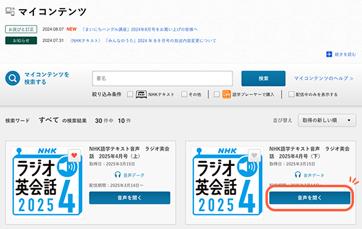This screenshot has width=362, height=229.
Task: Click 配信期間:2025年3月14日〜 text
Action: pyautogui.click(x=116, y=185)
